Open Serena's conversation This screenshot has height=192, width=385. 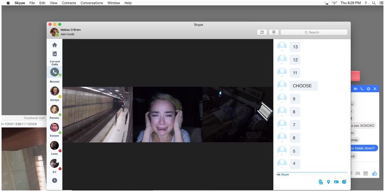coord(55,109)
